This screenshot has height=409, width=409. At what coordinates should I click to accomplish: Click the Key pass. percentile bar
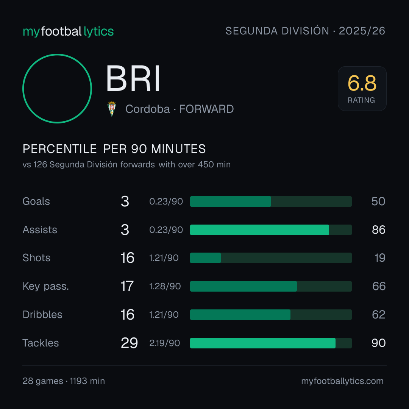(271, 286)
